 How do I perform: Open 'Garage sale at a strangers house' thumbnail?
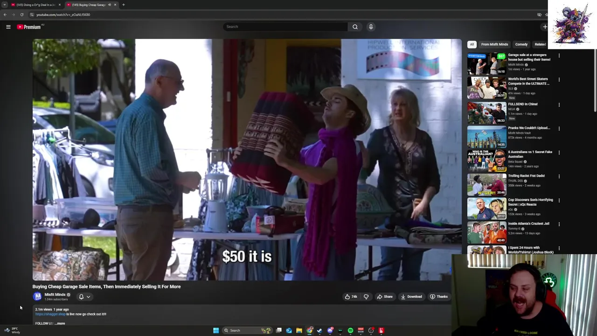(486, 64)
